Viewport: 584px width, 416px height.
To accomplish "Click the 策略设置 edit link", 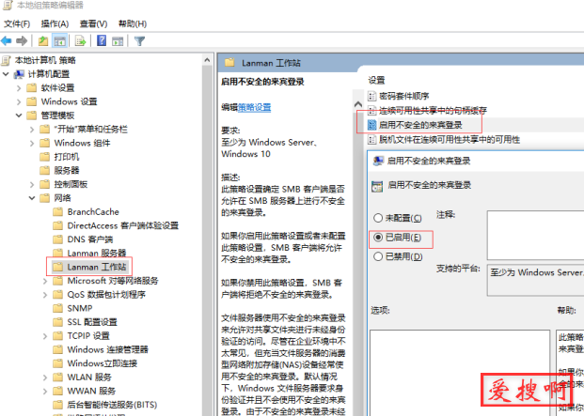I will pos(254,107).
